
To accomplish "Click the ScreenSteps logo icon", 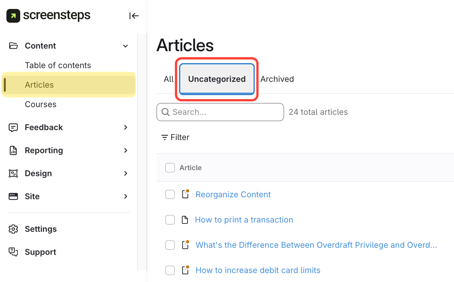I will [13, 16].
